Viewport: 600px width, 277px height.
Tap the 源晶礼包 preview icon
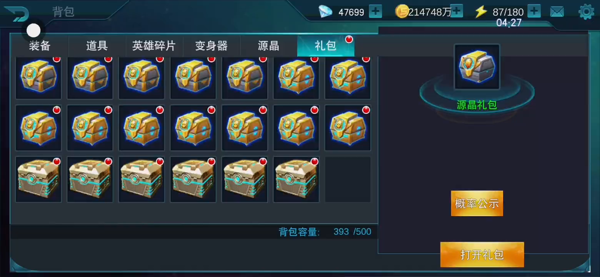[x=477, y=67]
